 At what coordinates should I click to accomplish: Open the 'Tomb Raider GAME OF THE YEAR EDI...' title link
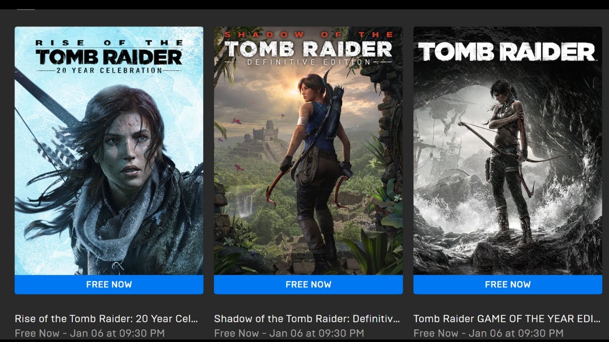coord(507,318)
